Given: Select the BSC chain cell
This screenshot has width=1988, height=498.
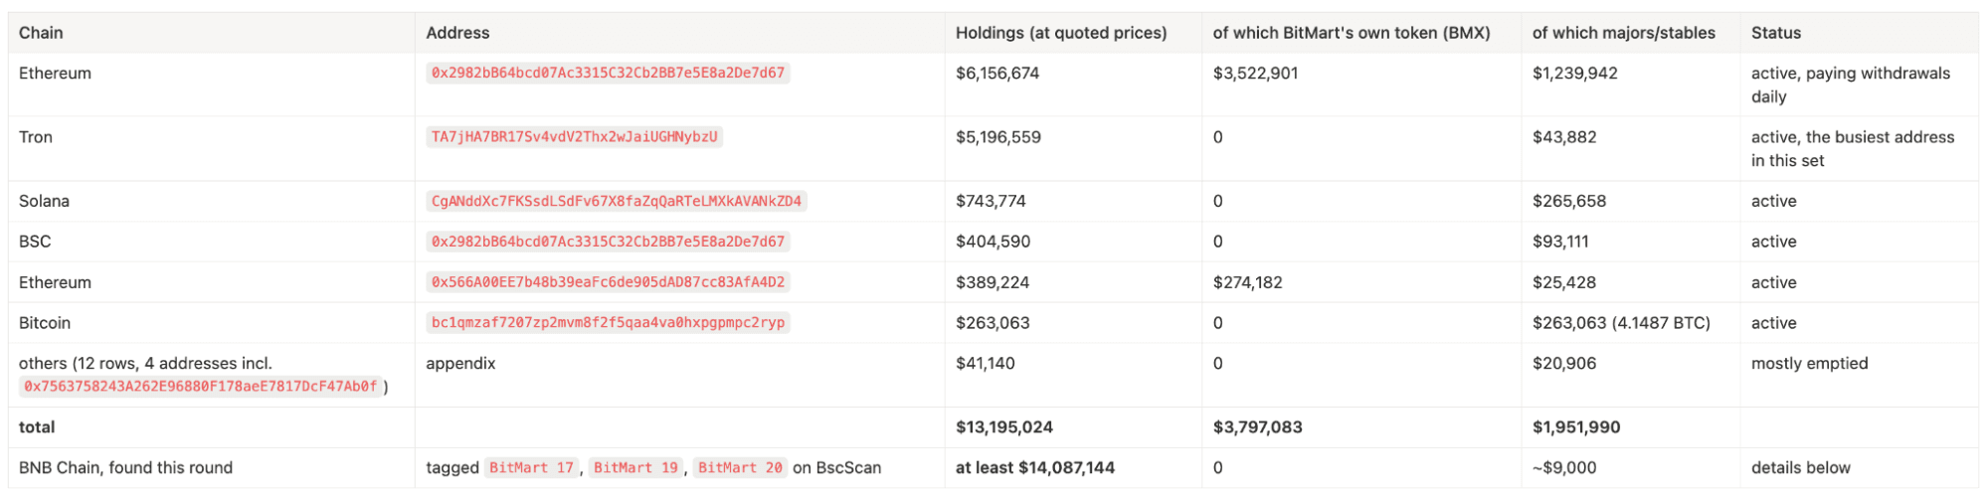Looking at the screenshot, I should pyautogui.click(x=35, y=242).
